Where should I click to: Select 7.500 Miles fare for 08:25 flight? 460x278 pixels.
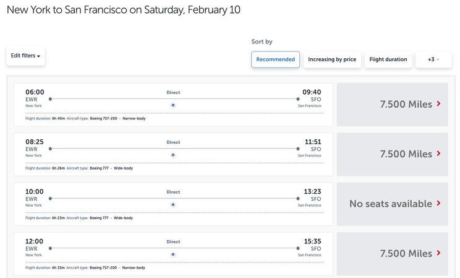pos(406,154)
